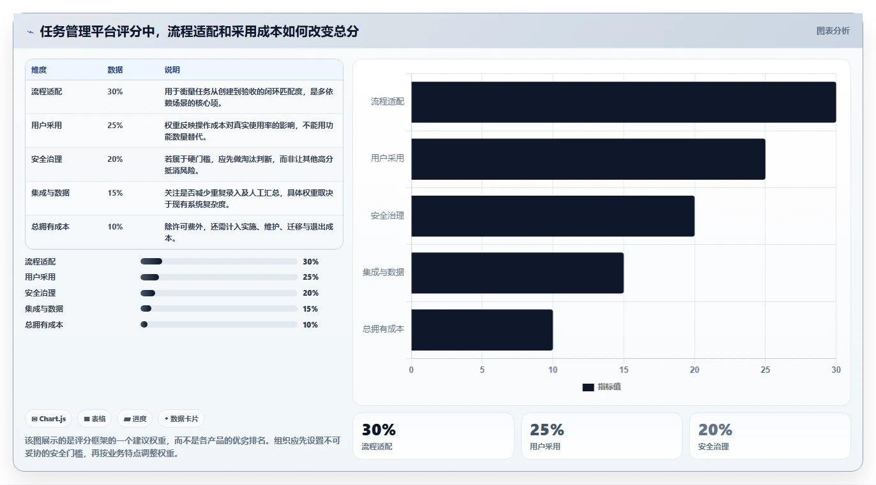This screenshot has height=485, width=876.
Task: Click the x-axis tick label 30
Action: tap(836, 370)
